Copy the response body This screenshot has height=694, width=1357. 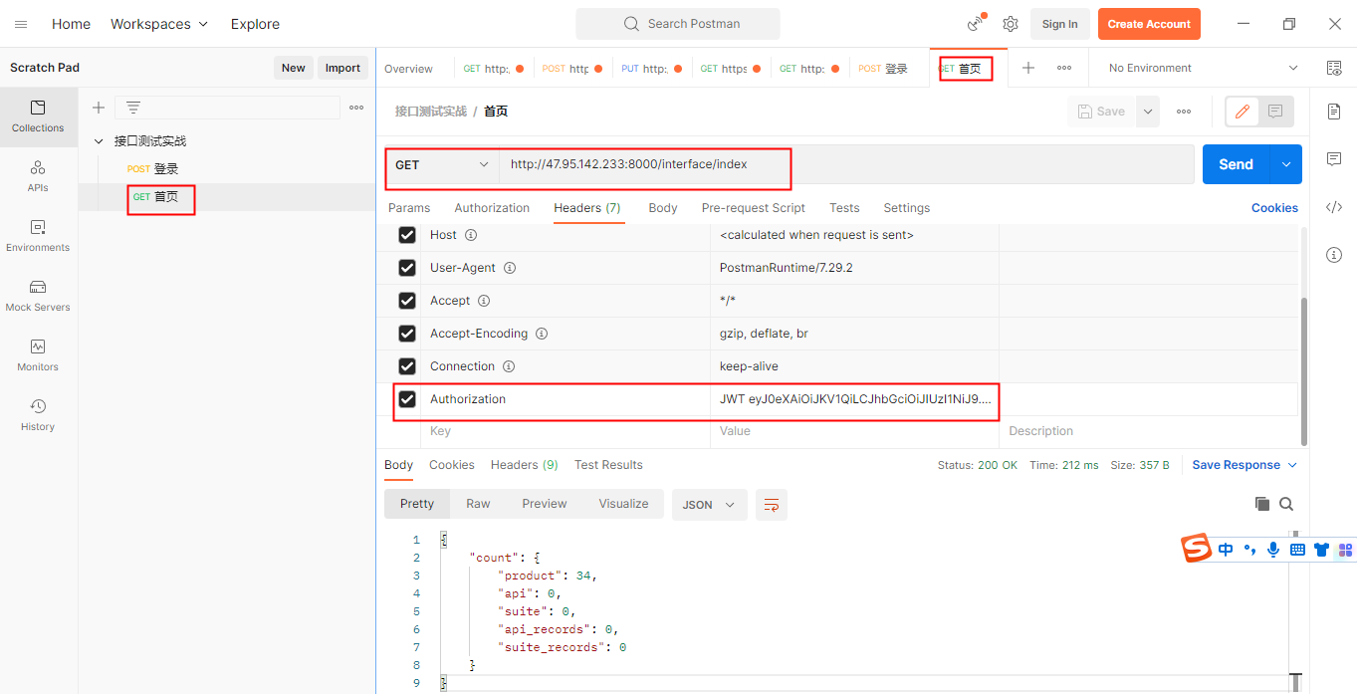click(1262, 504)
